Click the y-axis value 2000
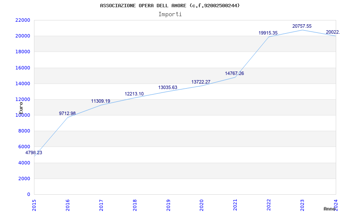Screen dimensions: 340x213 24,179
